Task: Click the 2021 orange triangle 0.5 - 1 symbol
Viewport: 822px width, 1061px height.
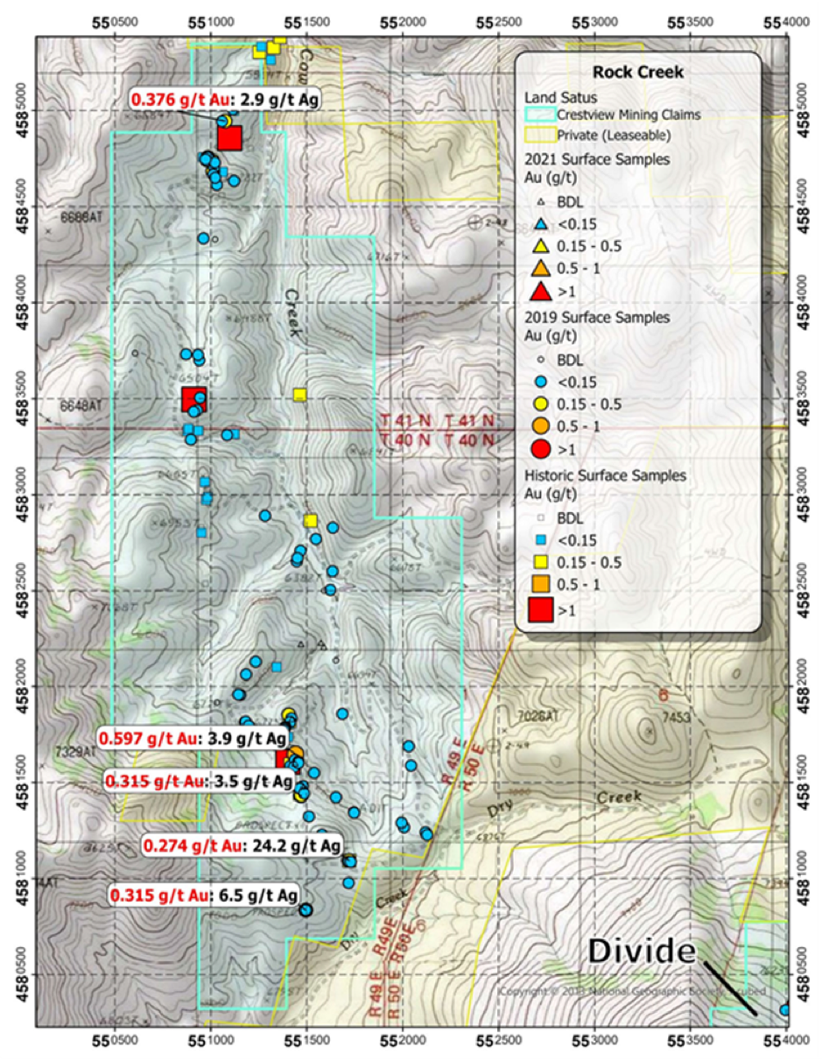Action: tap(541, 269)
